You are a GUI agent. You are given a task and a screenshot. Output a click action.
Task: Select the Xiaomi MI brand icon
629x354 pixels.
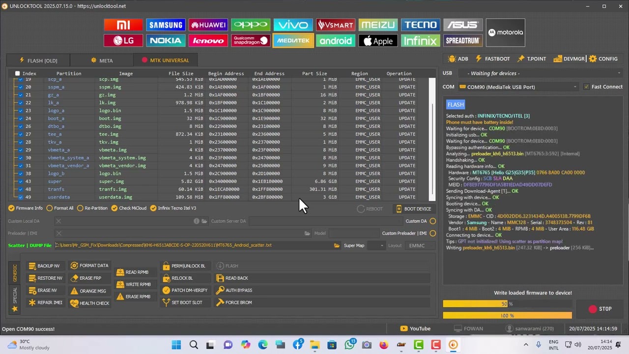point(123,25)
